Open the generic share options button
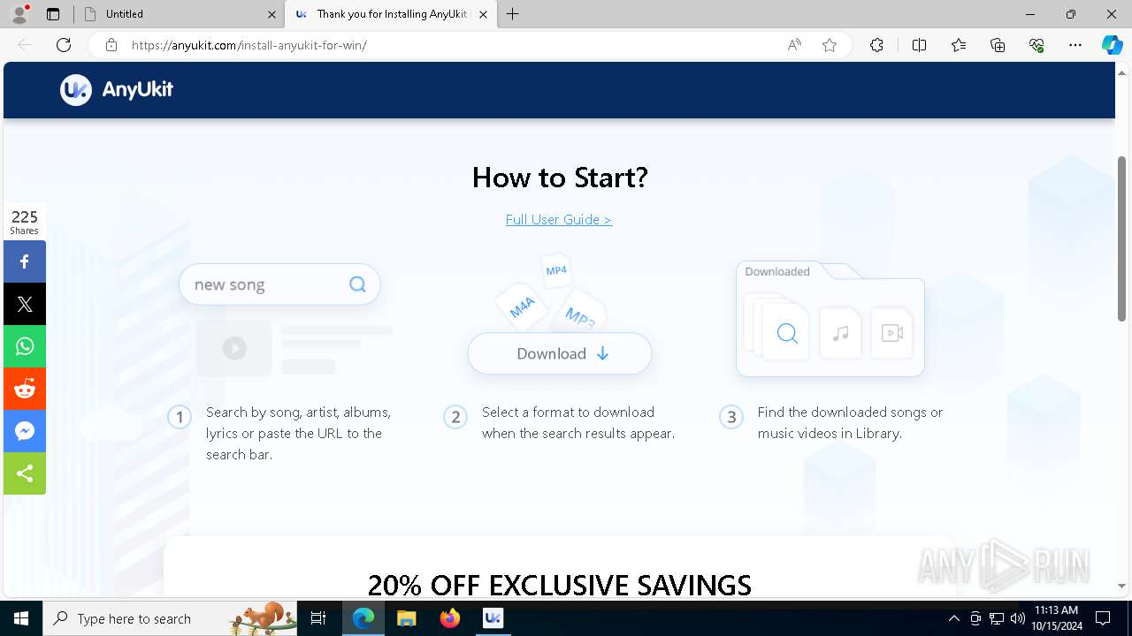The image size is (1132, 636). 25,473
